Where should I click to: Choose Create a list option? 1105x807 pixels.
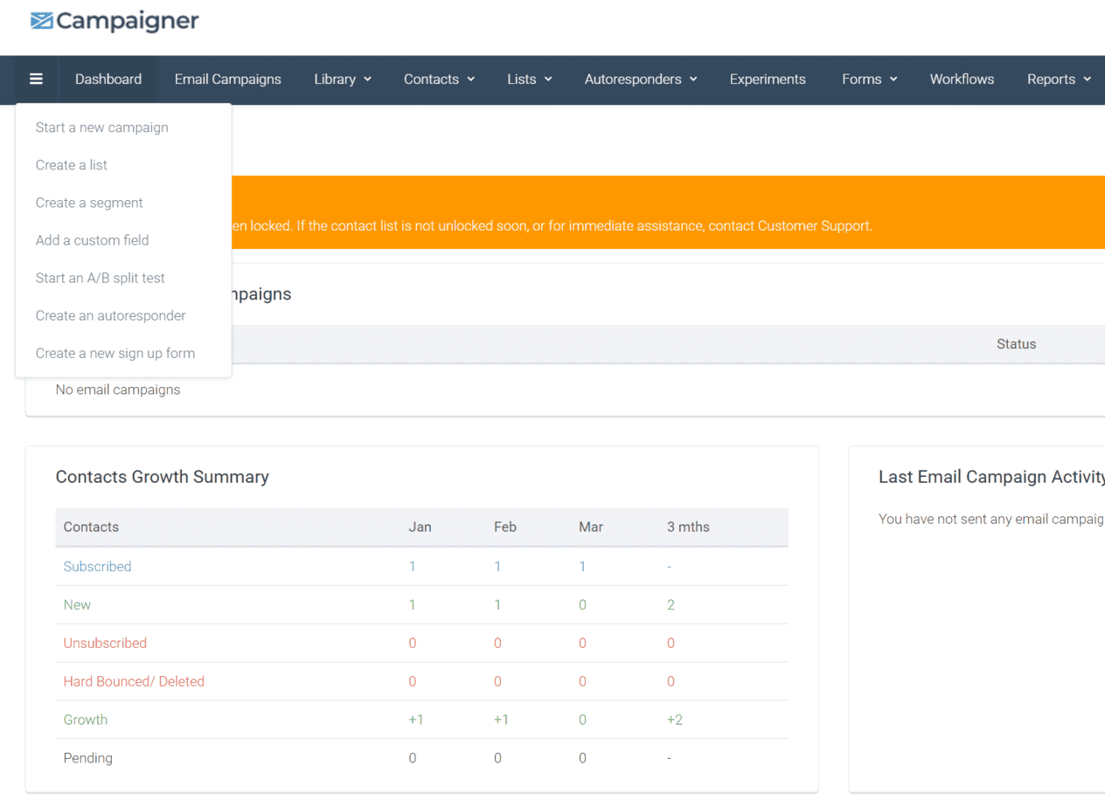pyautogui.click(x=71, y=165)
